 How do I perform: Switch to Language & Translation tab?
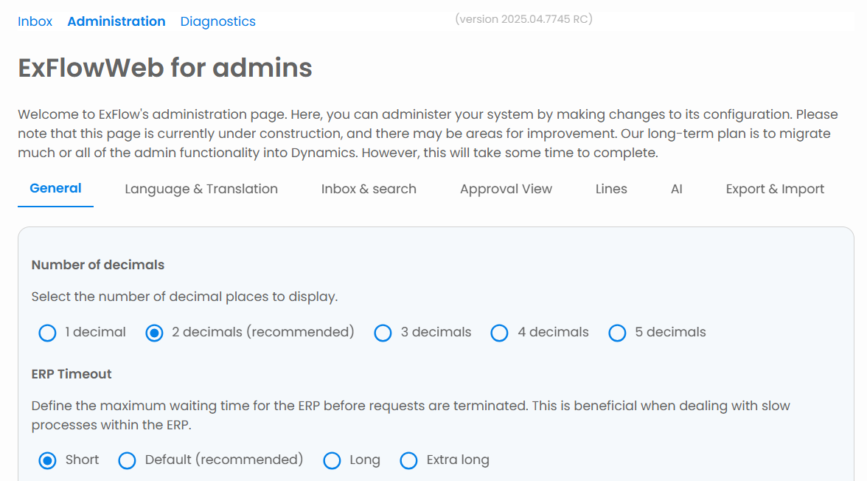[201, 190]
